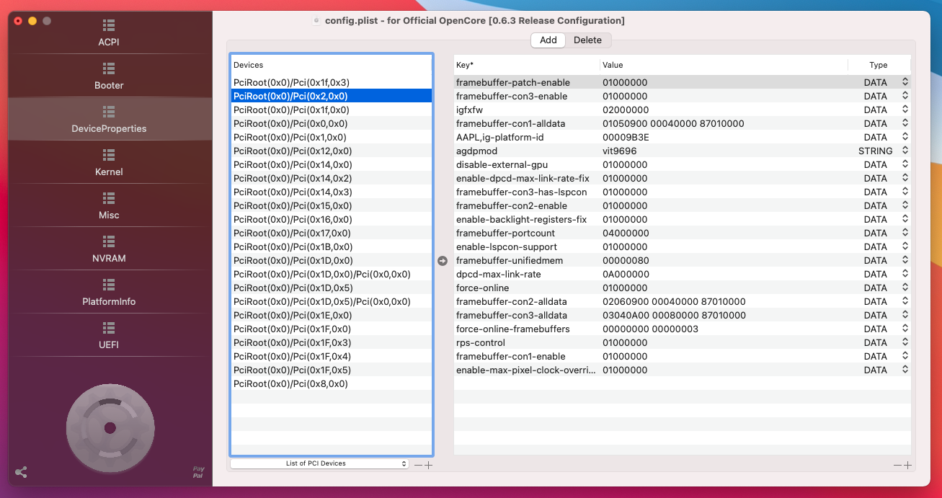
Task: Open the List of PCI Devices dropdown
Action: click(x=319, y=463)
